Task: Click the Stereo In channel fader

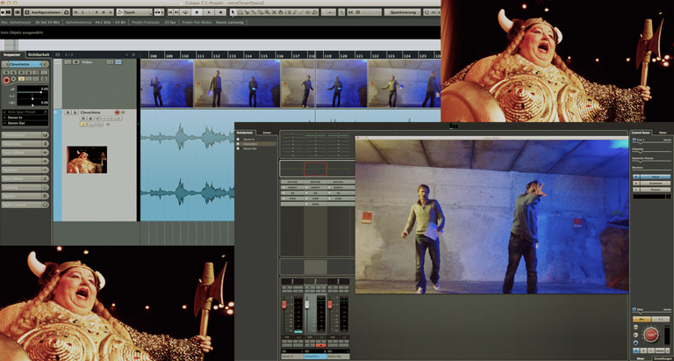Action: click(x=284, y=305)
